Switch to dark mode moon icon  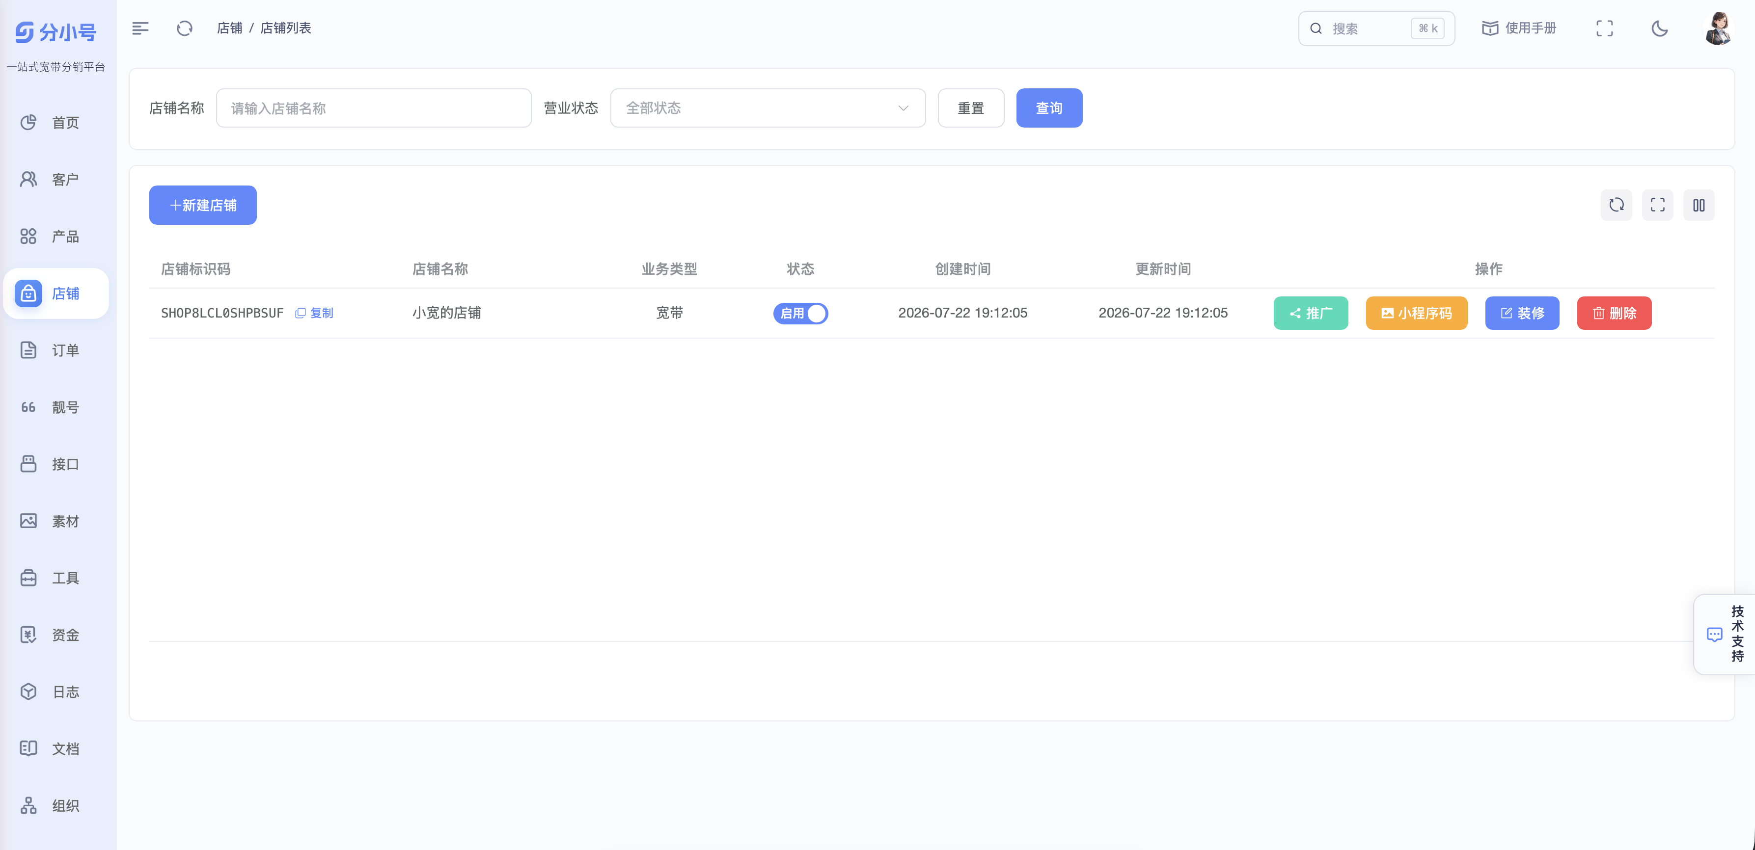point(1660,28)
